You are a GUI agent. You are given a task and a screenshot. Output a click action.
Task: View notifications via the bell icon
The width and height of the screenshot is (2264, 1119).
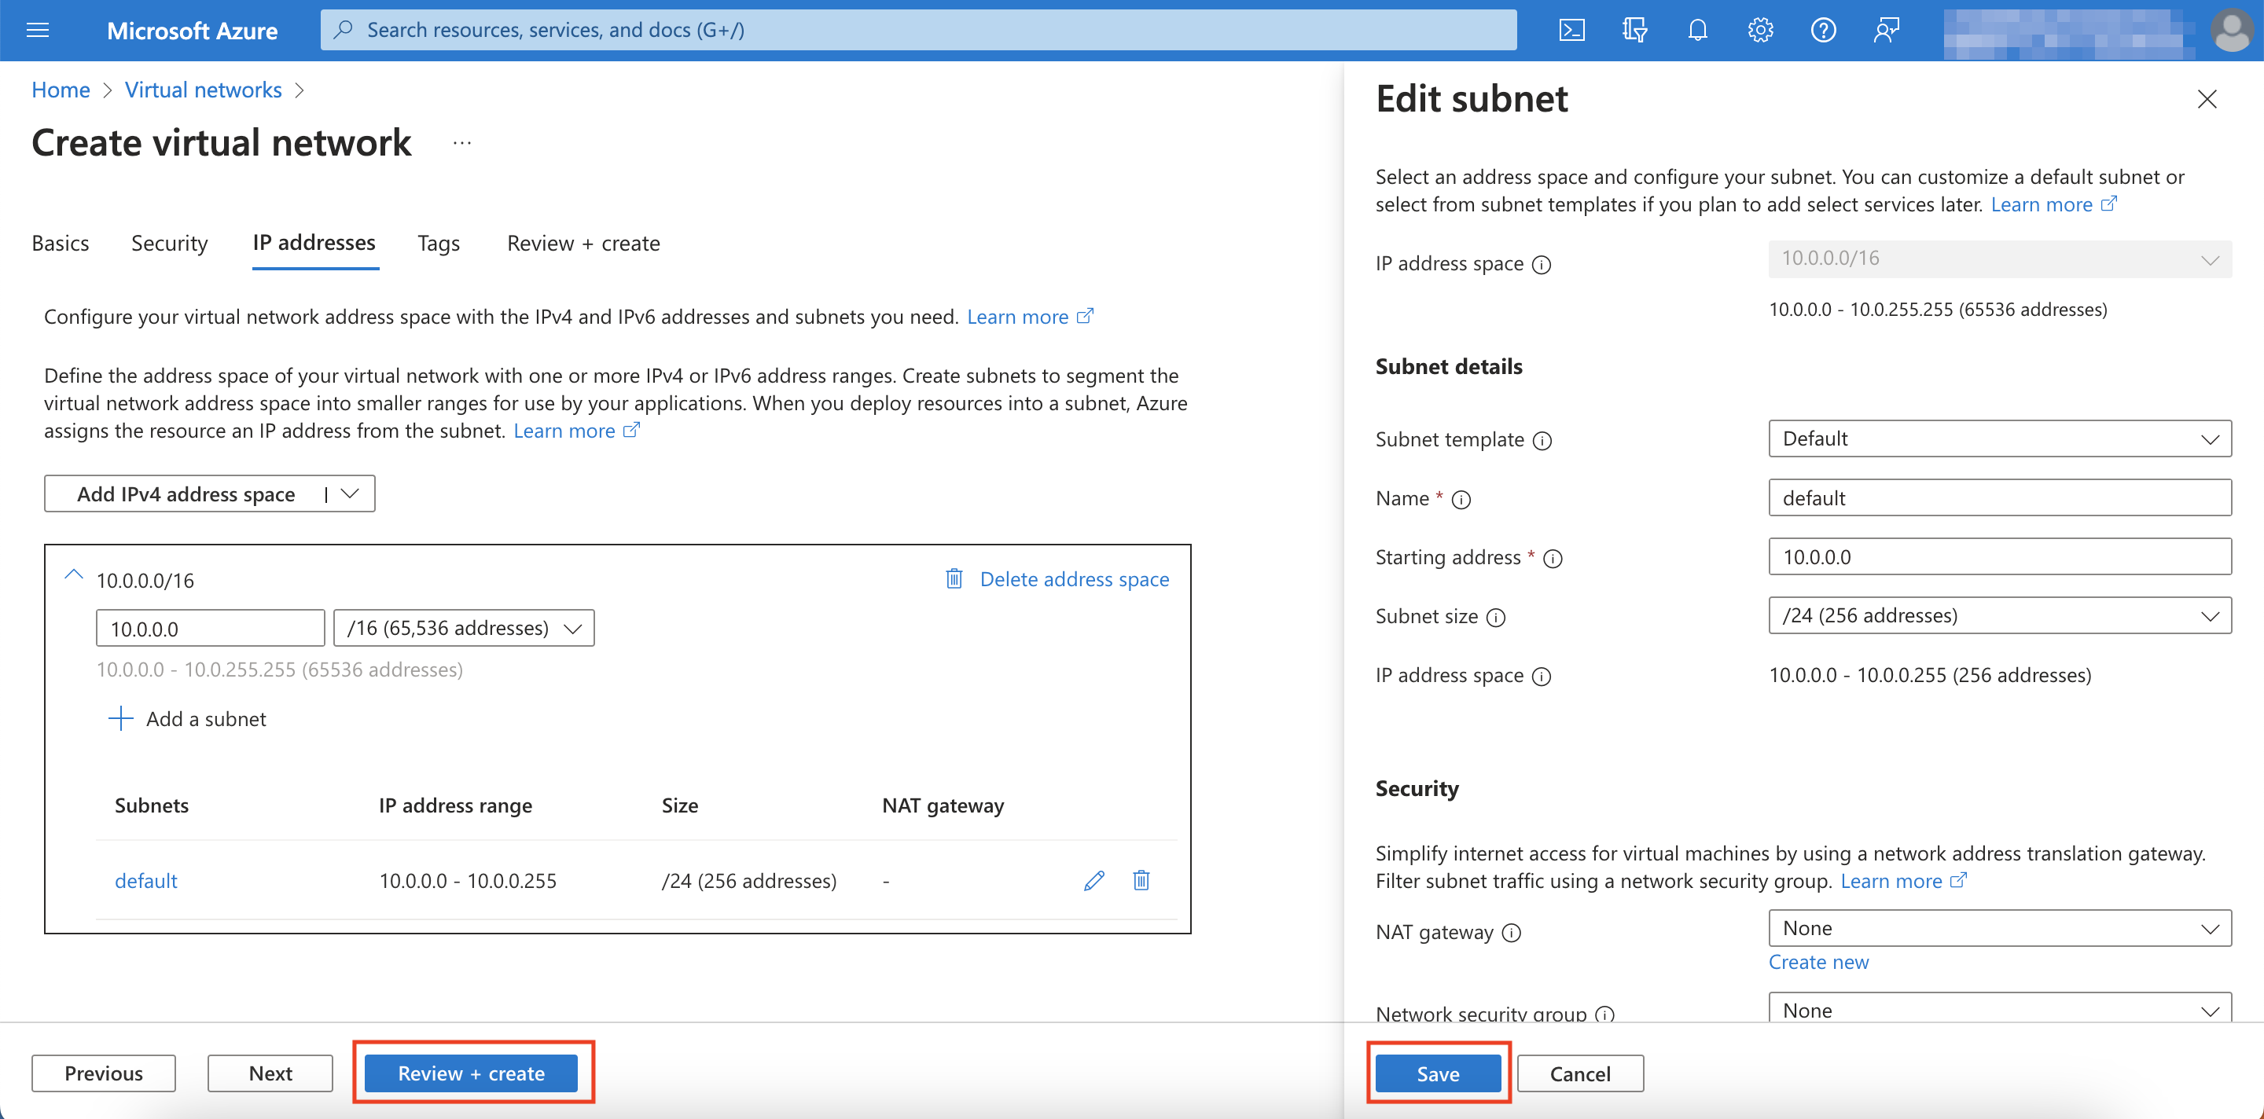[1697, 29]
